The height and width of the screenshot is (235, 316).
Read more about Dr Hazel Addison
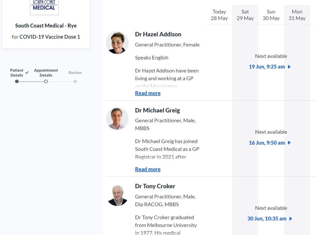pyautogui.click(x=148, y=93)
